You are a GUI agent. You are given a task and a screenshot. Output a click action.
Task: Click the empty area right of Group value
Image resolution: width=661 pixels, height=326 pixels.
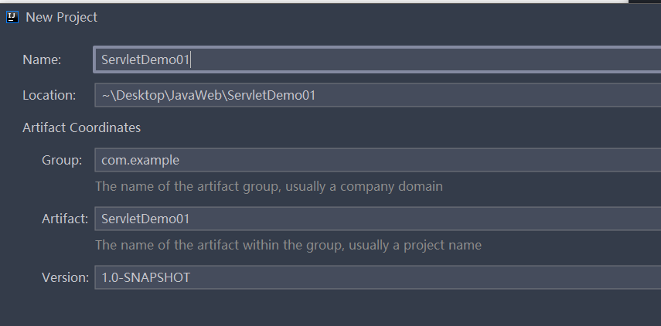tap(420, 160)
